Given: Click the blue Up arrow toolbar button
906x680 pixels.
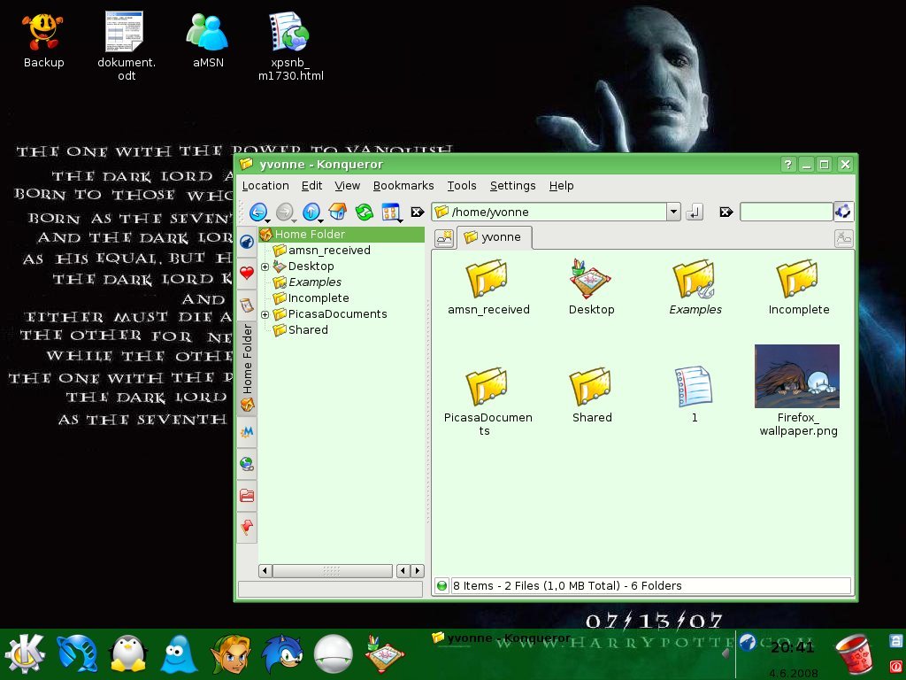Looking at the screenshot, I should 311,212.
